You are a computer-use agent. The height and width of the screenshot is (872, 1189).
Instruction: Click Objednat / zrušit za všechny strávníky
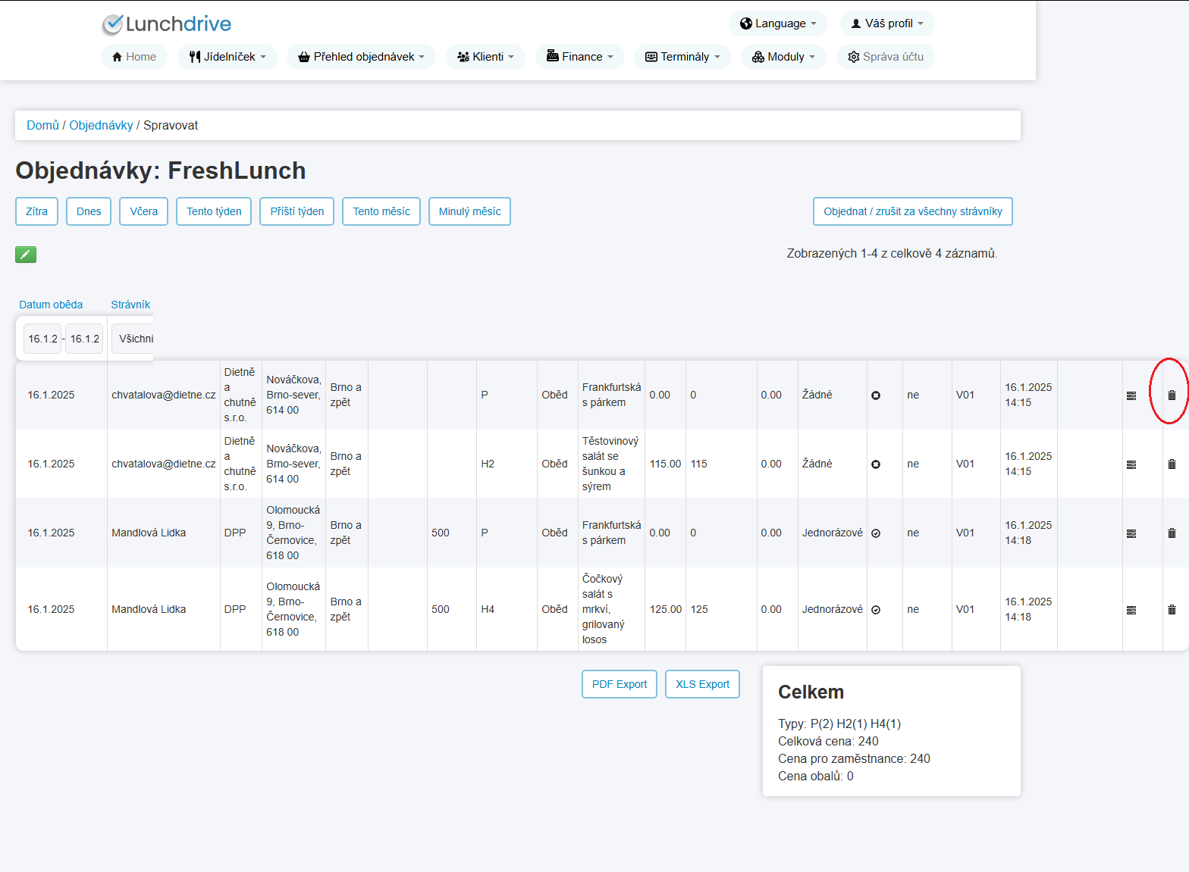(x=913, y=211)
